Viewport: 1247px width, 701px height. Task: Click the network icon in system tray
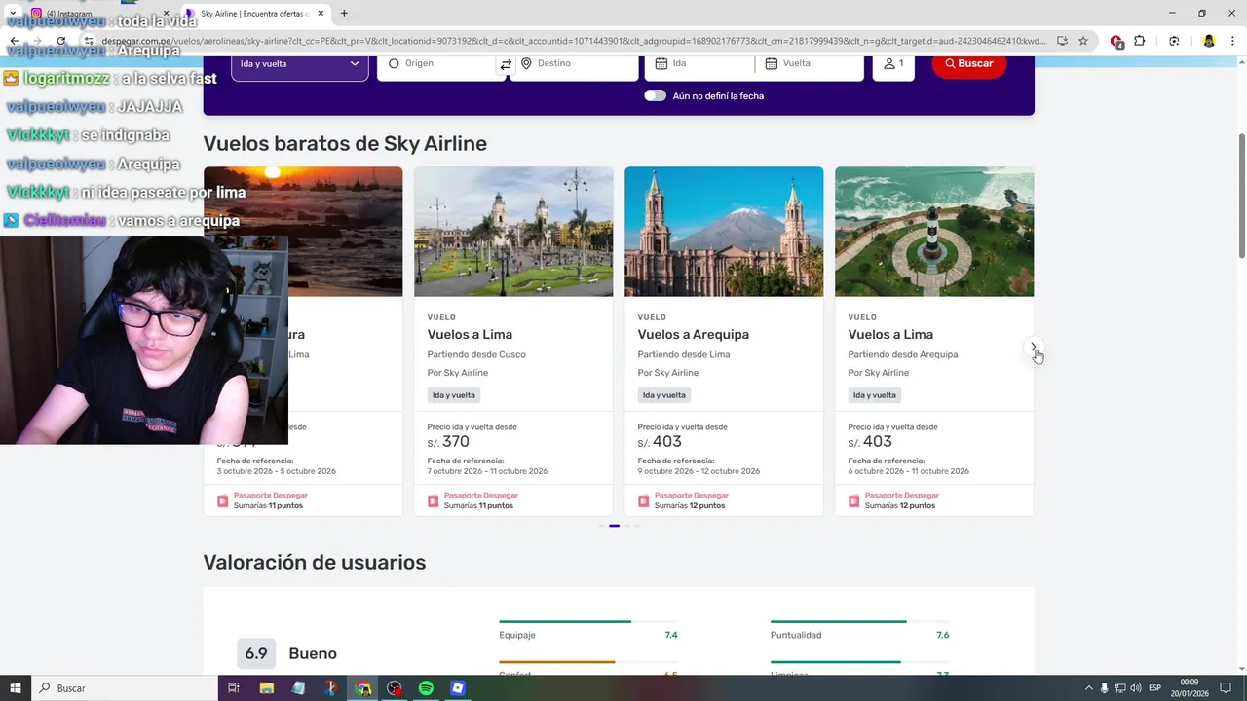tap(1119, 688)
